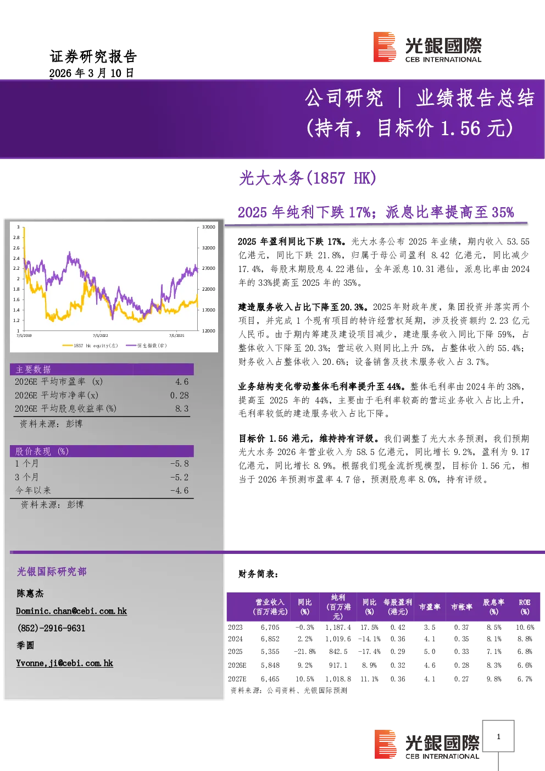Select the date 2026年3月10日
545x771 pixels.
(x=92, y=73)
